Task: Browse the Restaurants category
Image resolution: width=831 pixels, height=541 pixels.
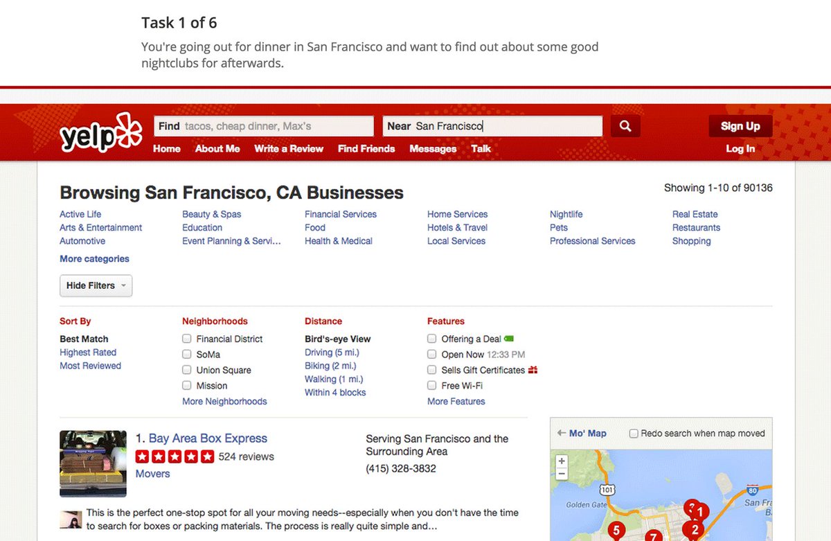Action: coord(696,227)
